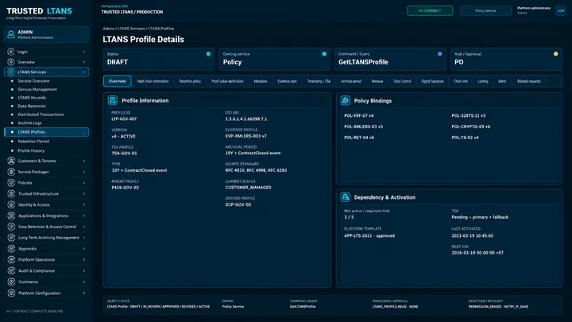Expand the Customers & Tenants chevron
This screenshot has height=322, width=572.
pyautogui.click(x=84, y=161)
